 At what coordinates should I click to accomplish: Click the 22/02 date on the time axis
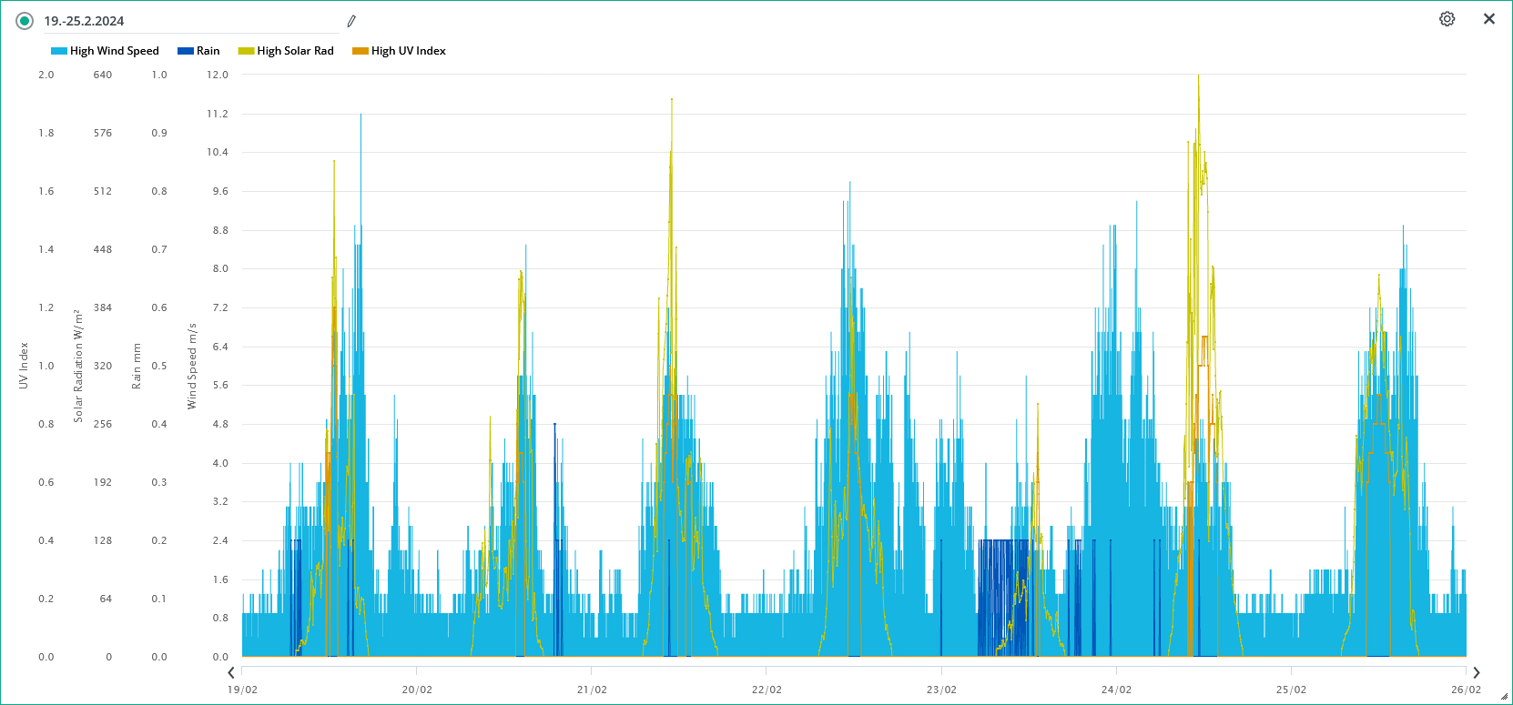tap(767, 690)
